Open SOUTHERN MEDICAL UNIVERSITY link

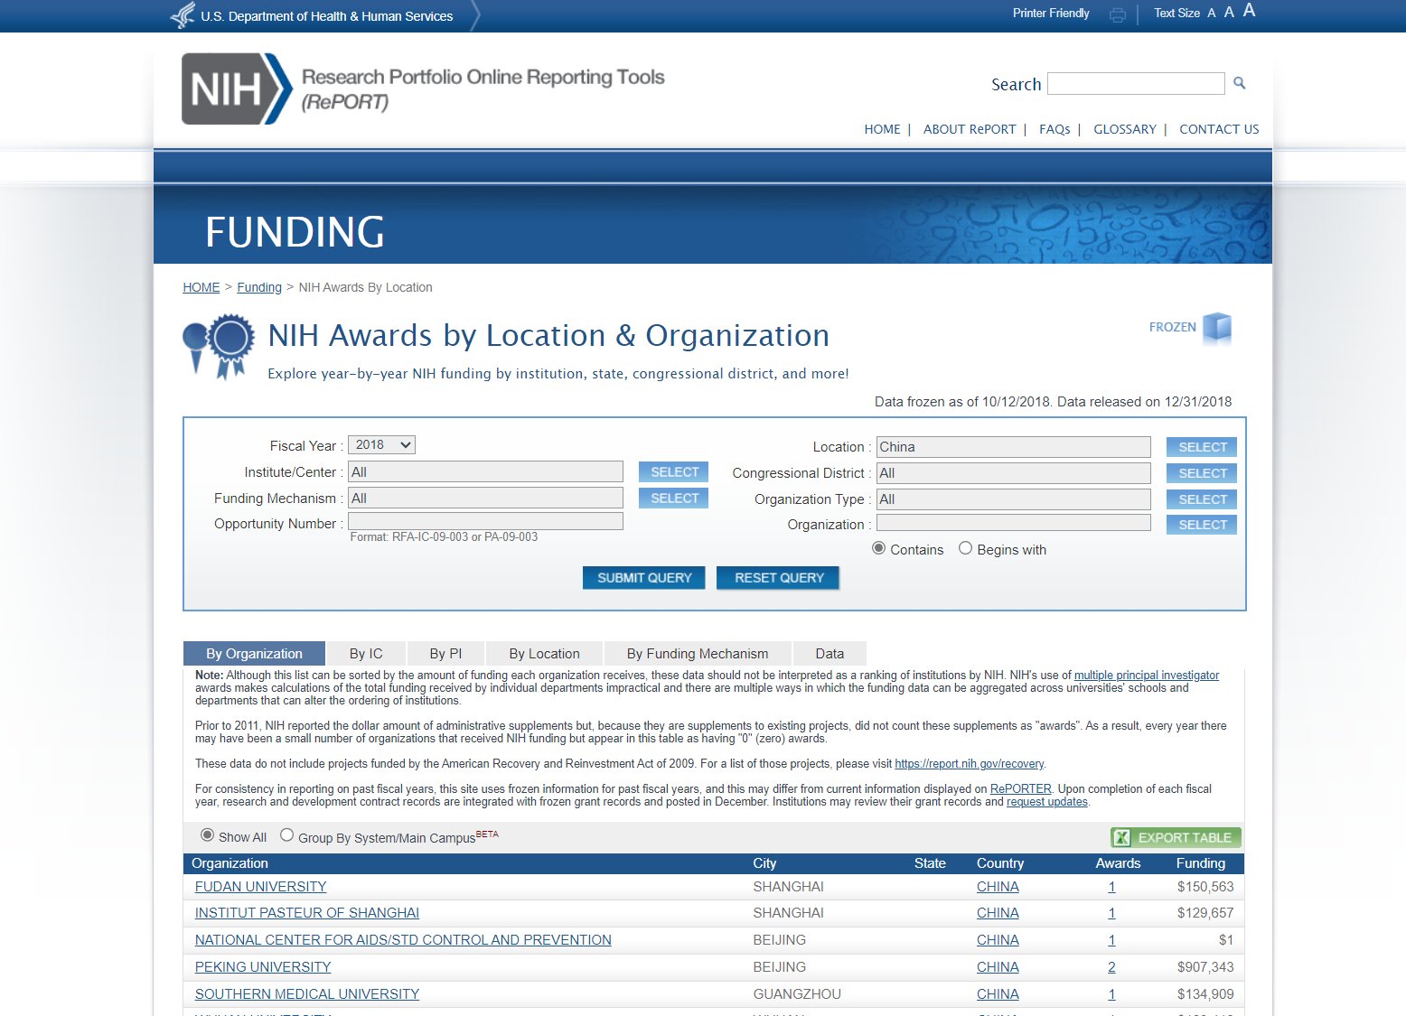(x=307, y=994)
